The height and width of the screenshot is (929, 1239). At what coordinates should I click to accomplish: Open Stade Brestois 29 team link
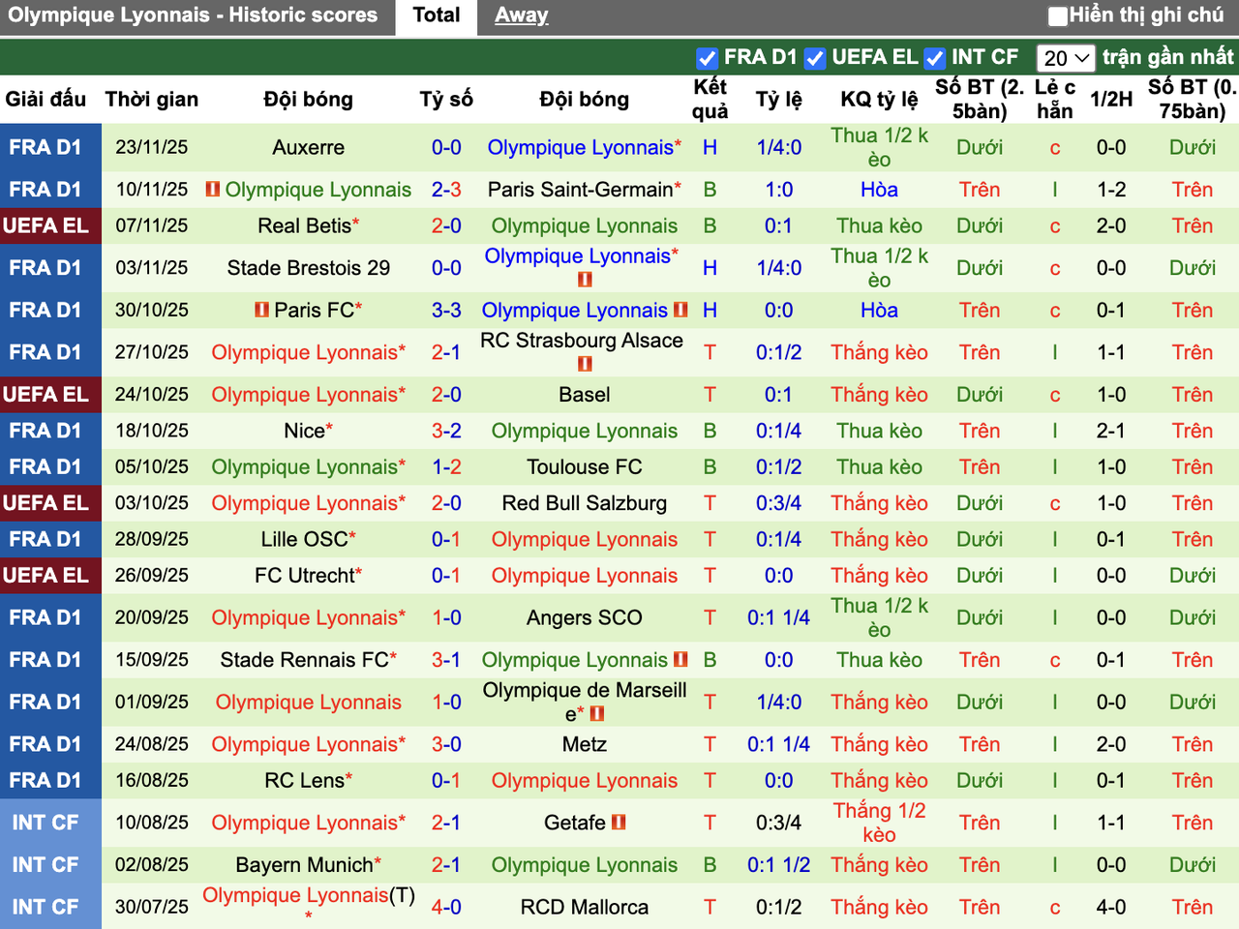coord(308,268)
